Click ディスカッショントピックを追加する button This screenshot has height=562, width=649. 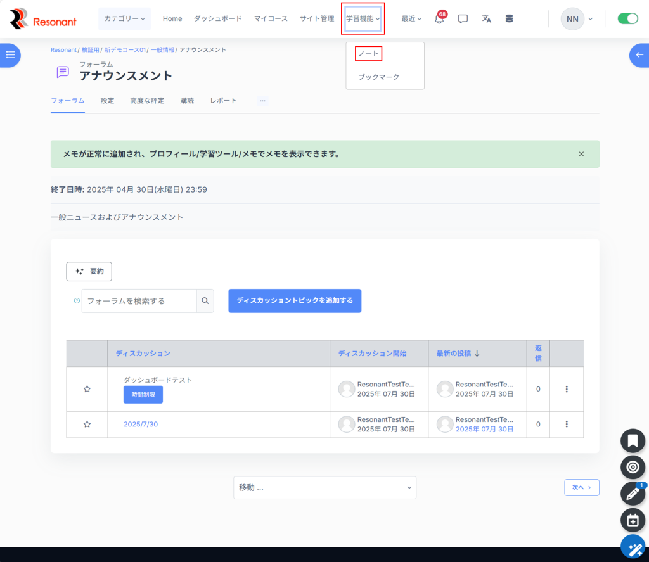pyautogui.click(x=295, y=300)
